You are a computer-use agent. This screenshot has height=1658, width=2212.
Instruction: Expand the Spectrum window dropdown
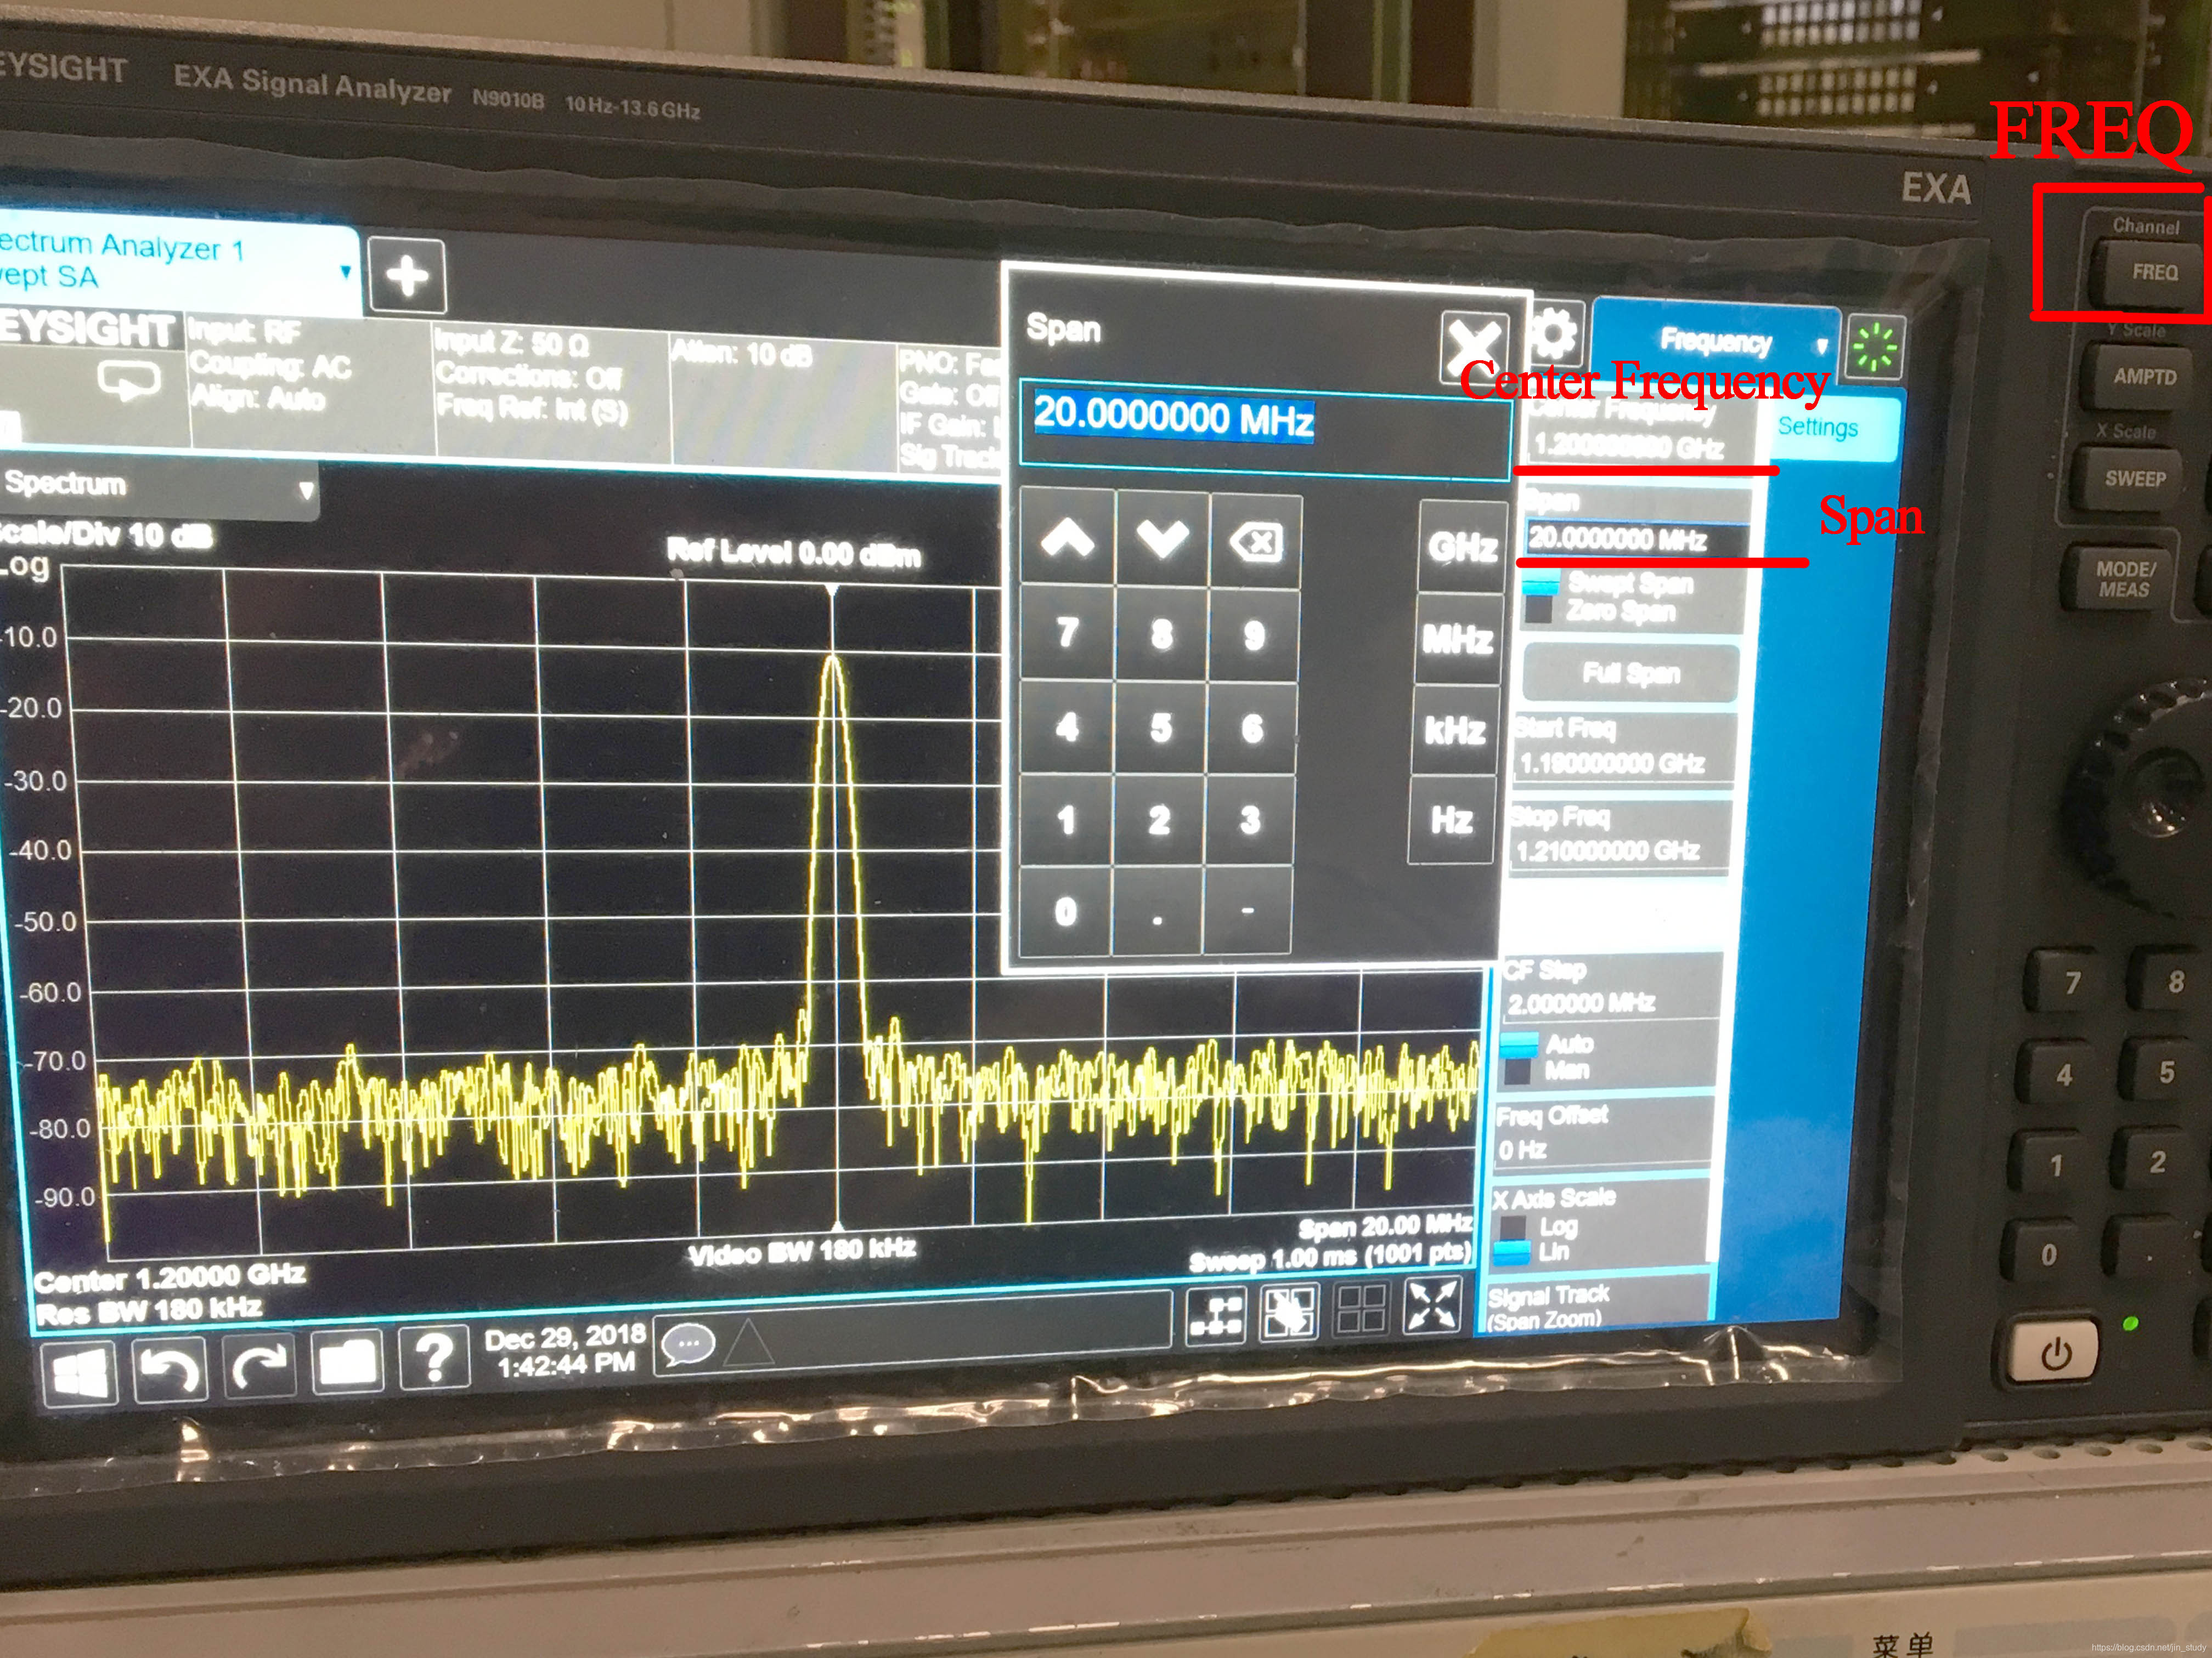306,491
